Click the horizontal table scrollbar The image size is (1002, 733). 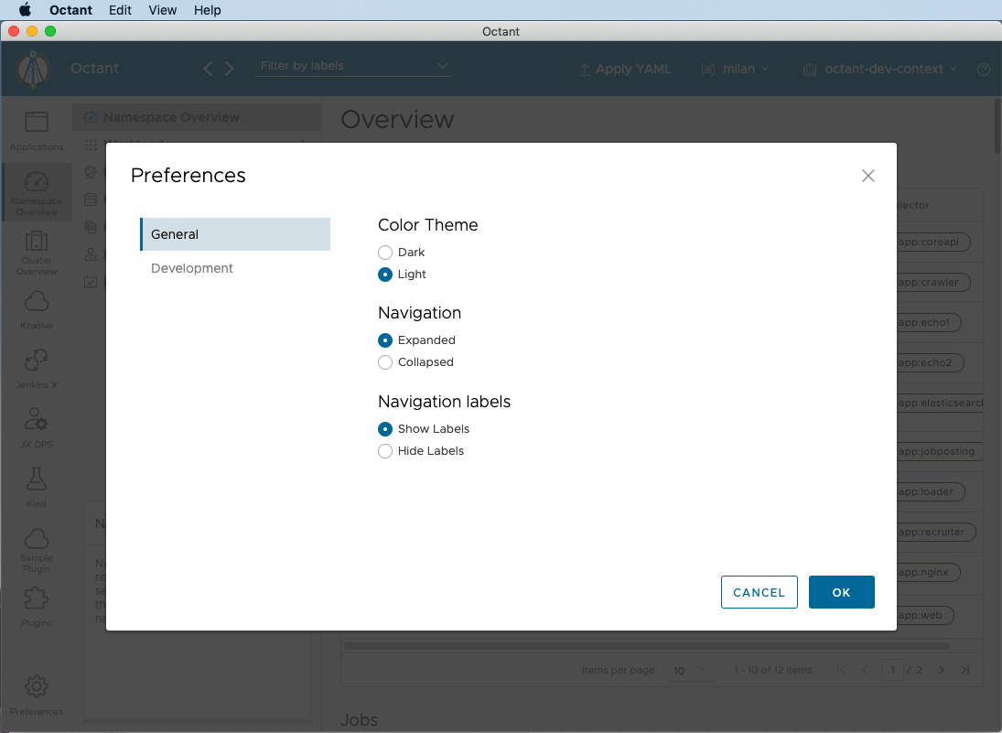tap(646, 646)
